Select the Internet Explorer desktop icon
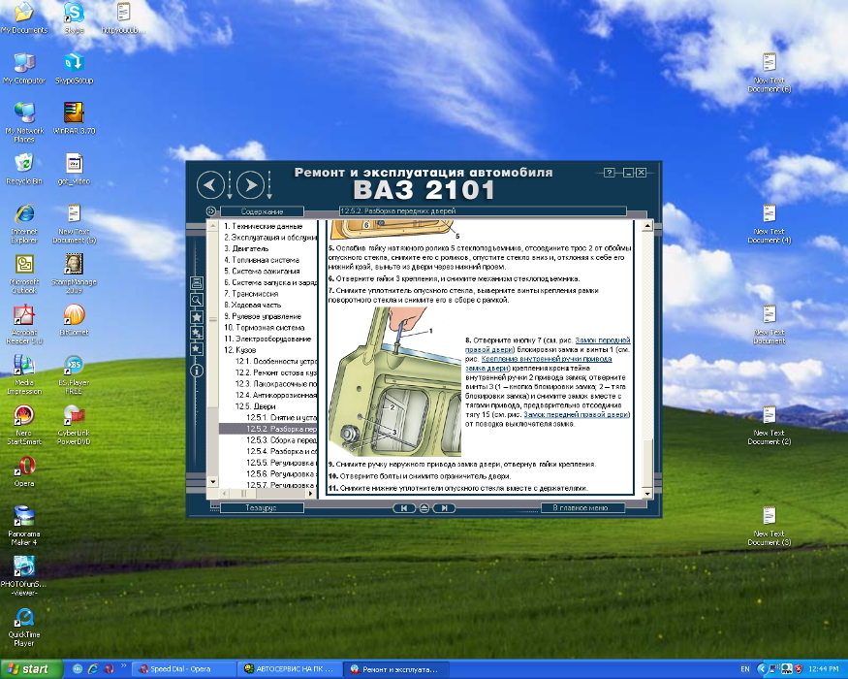Screen dimensions: 848x679 (24, 224)
